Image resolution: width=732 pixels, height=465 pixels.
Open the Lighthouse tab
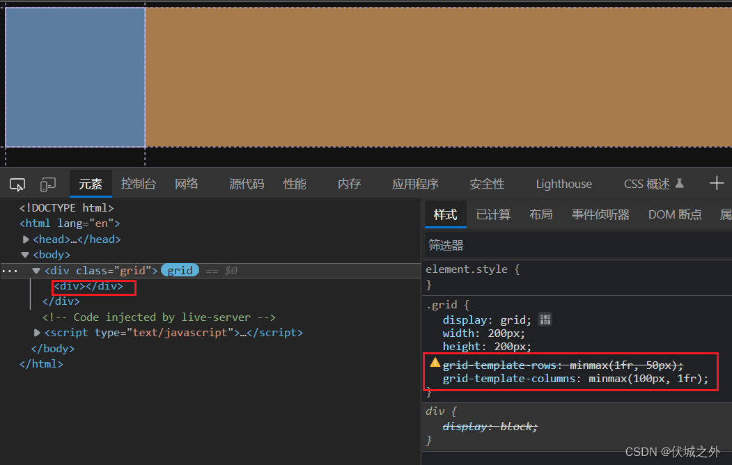[563, 184]
